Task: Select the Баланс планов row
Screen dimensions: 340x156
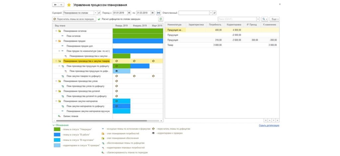Action: (70, 116)
